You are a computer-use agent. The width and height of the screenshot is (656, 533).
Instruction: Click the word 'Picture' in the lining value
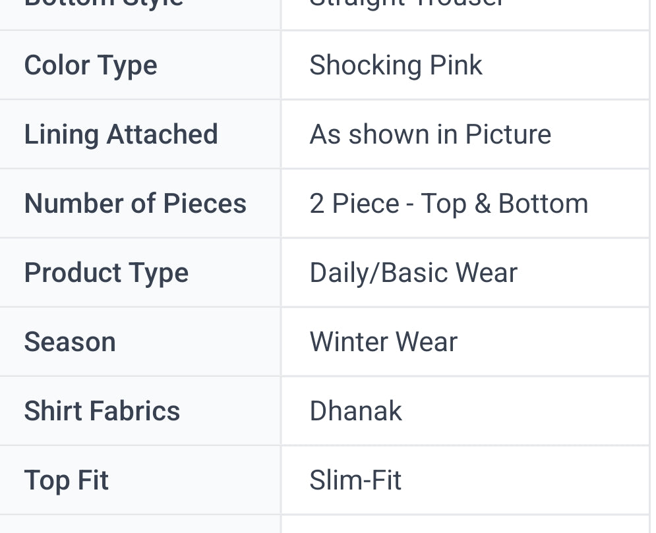(x=508, y=134)
